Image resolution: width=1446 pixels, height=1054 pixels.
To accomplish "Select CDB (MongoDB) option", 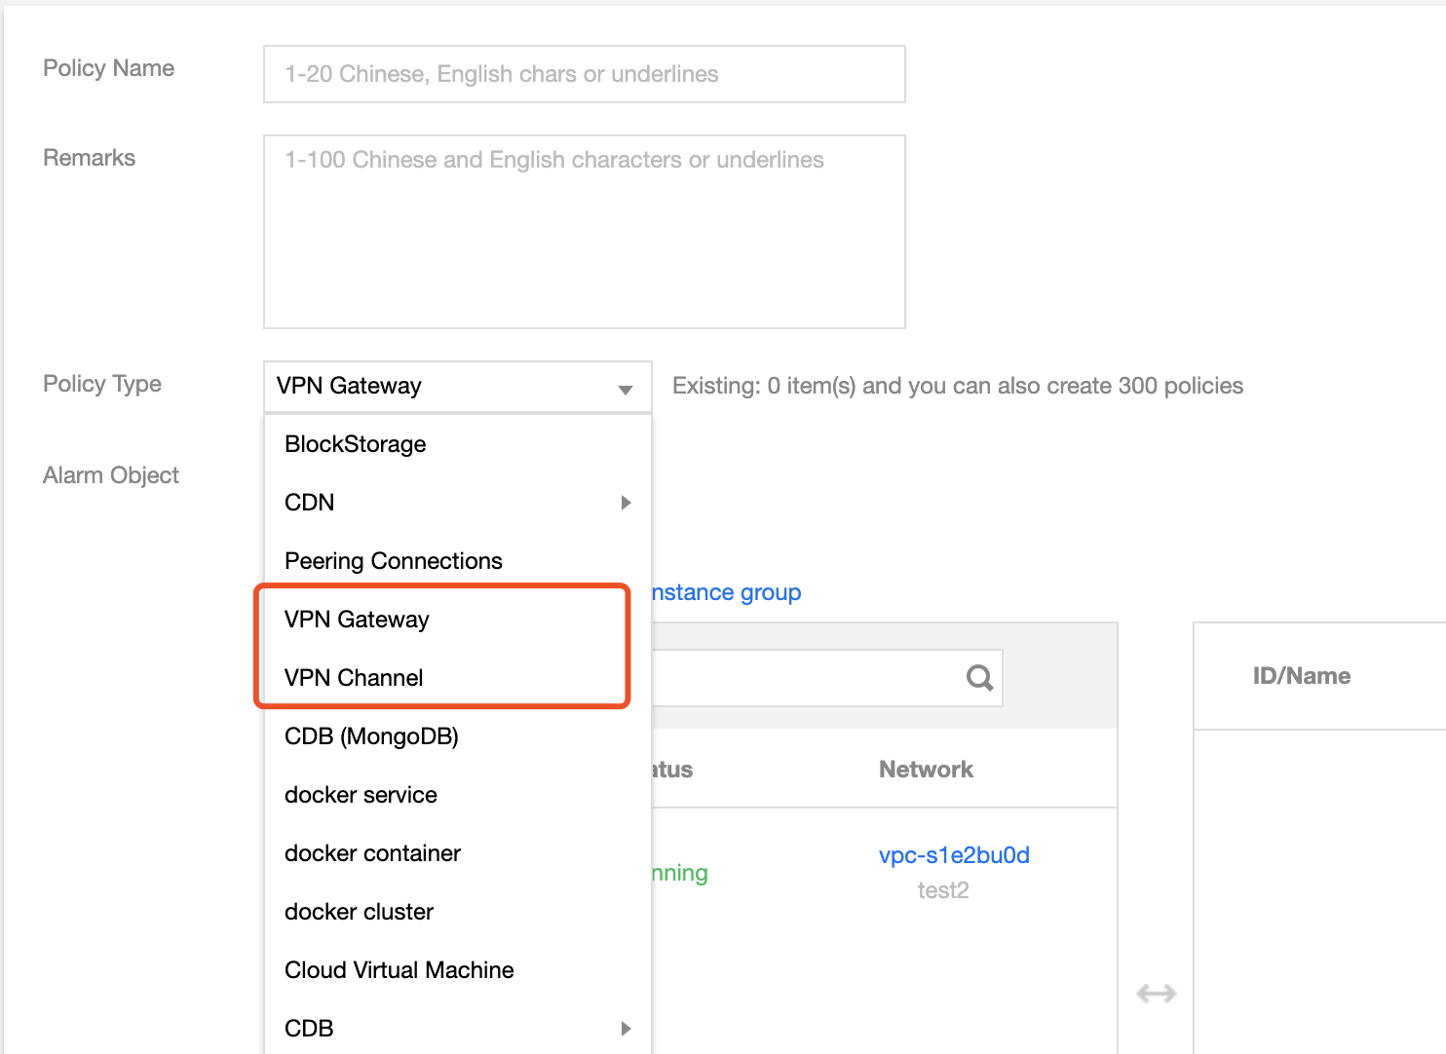I will coord(371,736).
